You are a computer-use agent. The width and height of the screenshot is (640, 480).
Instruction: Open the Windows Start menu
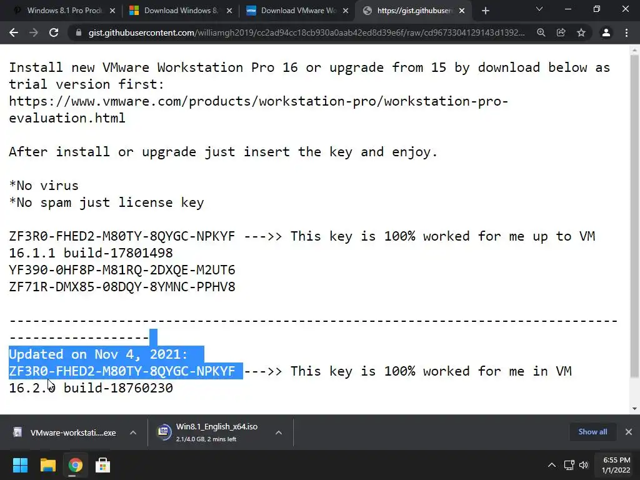point(20,465)
